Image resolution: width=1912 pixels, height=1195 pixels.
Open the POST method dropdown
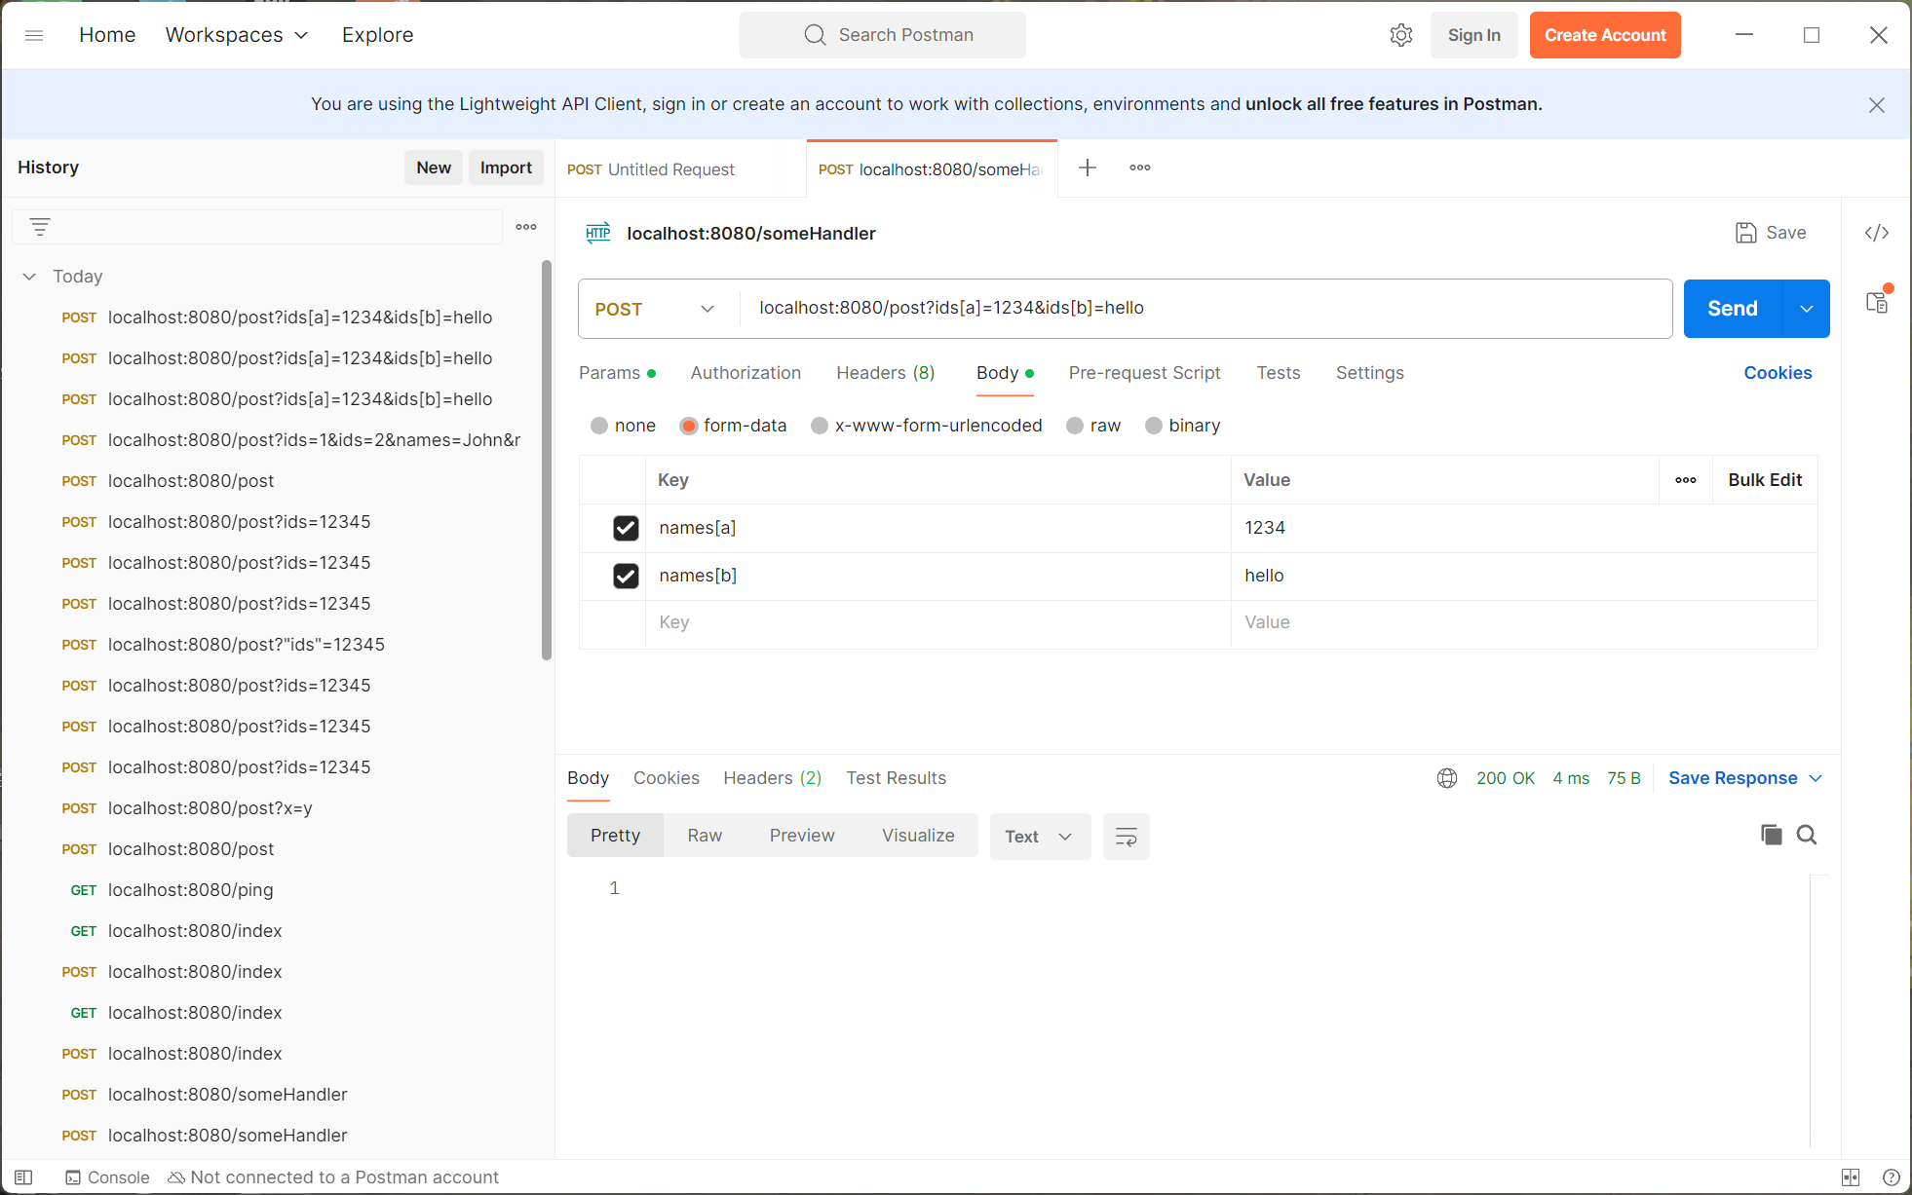pyautogui.click(x=657, y=309)
